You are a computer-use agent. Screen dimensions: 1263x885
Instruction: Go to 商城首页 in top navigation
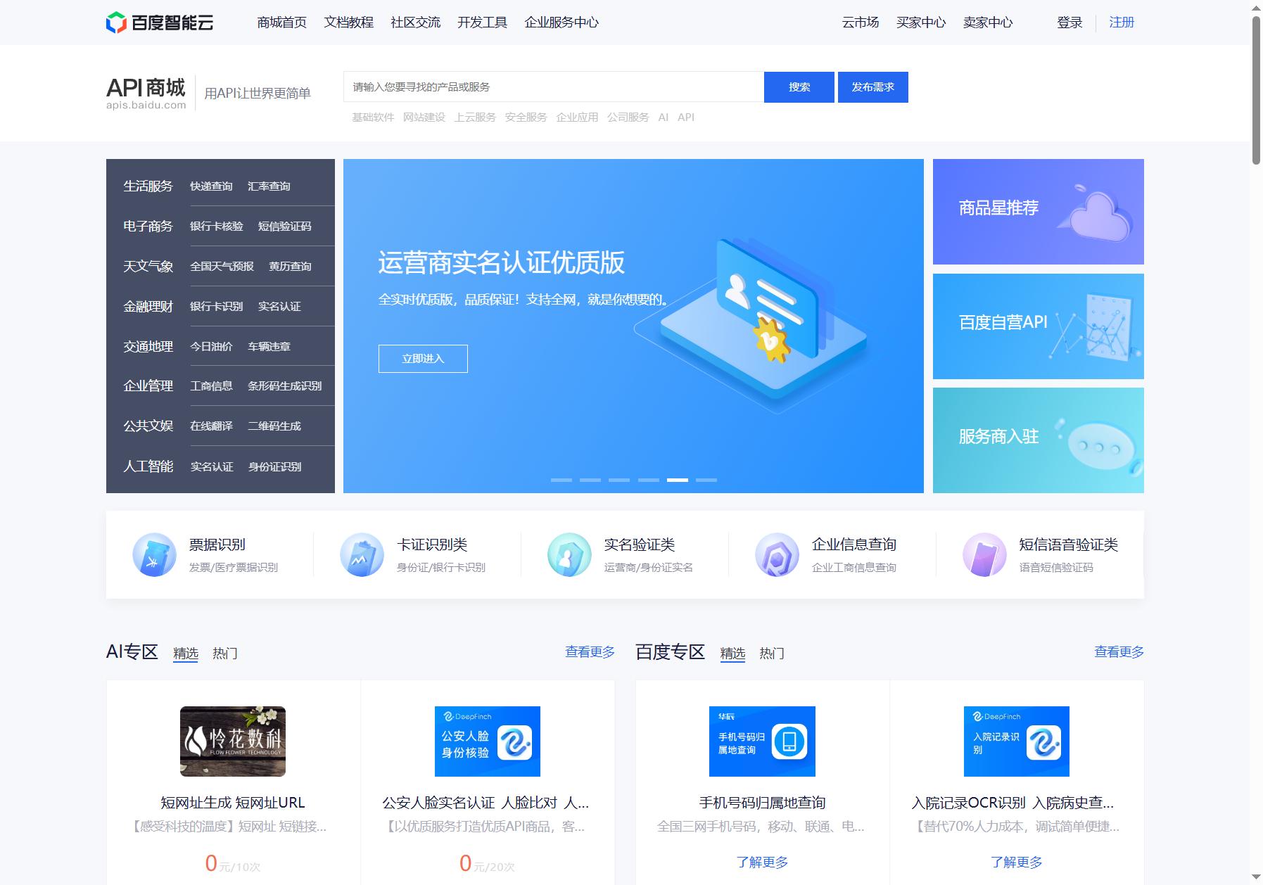(x=282, y=23)
